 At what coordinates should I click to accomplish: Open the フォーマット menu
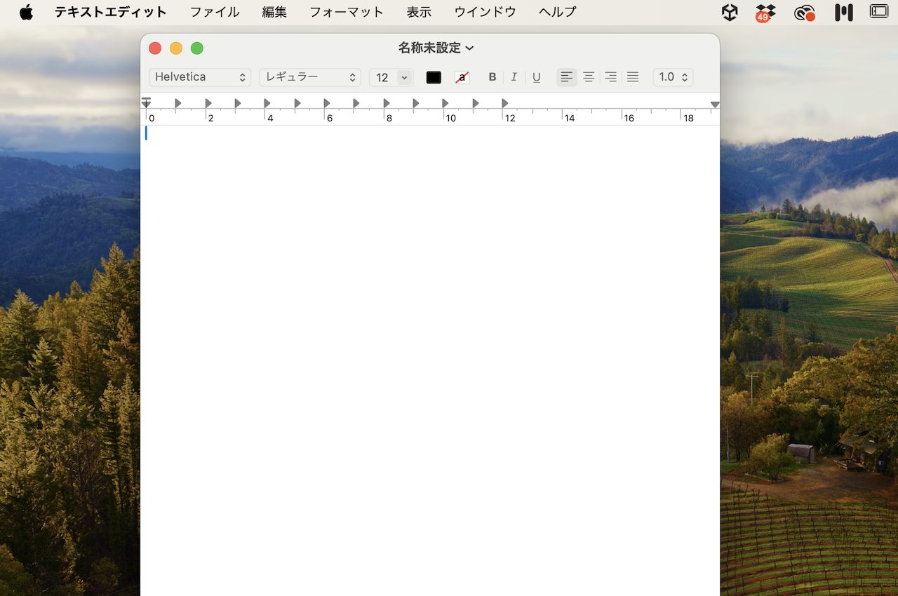[347, 12]
